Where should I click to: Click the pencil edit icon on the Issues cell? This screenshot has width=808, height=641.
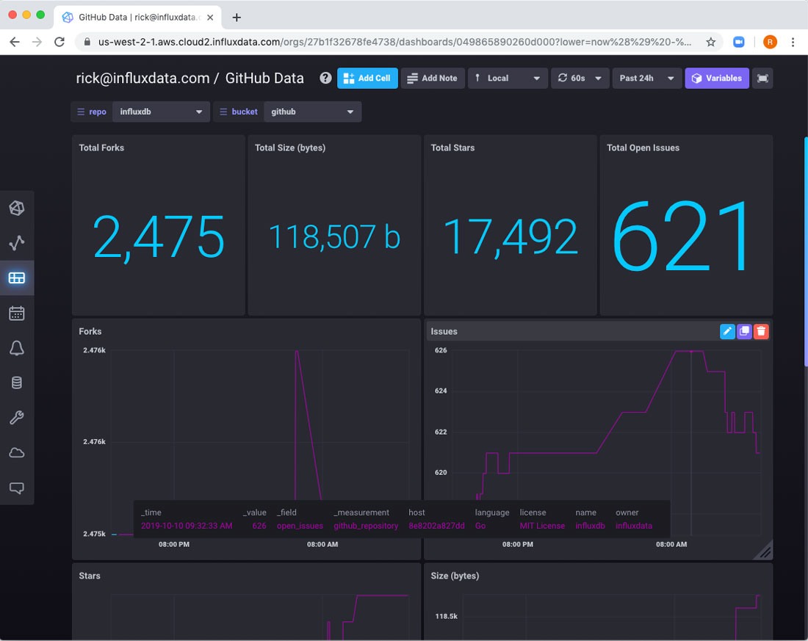pos(727,331)
